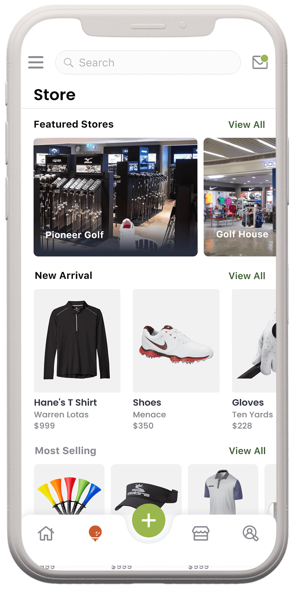This screenshot has width=294, height=589.
Task: Tap the green plus add button
Action: [149, 520]
